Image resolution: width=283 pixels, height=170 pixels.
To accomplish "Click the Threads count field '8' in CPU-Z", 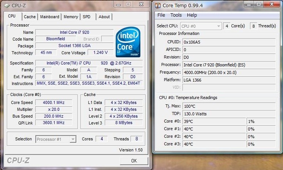I will pos(137,139).
